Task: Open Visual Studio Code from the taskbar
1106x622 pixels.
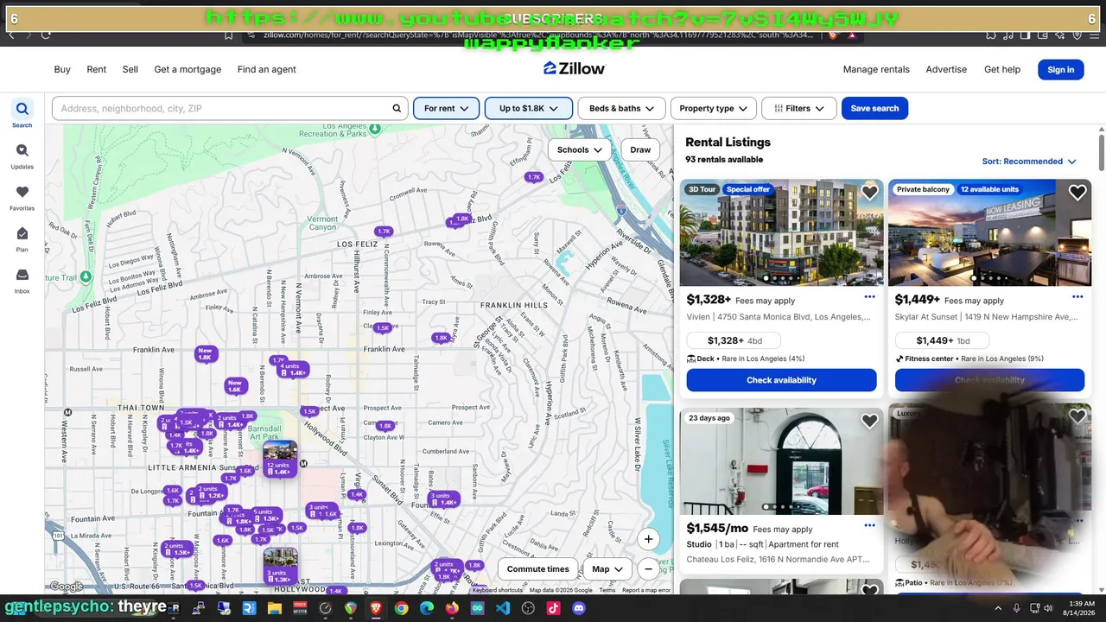Action: 503,608
